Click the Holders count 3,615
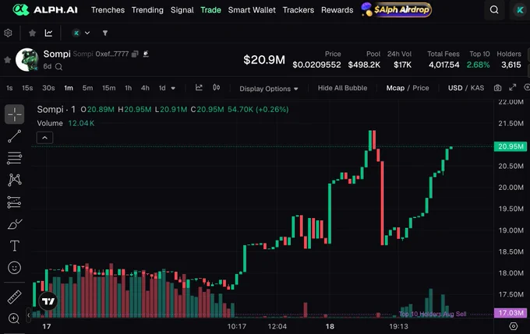 511,65
